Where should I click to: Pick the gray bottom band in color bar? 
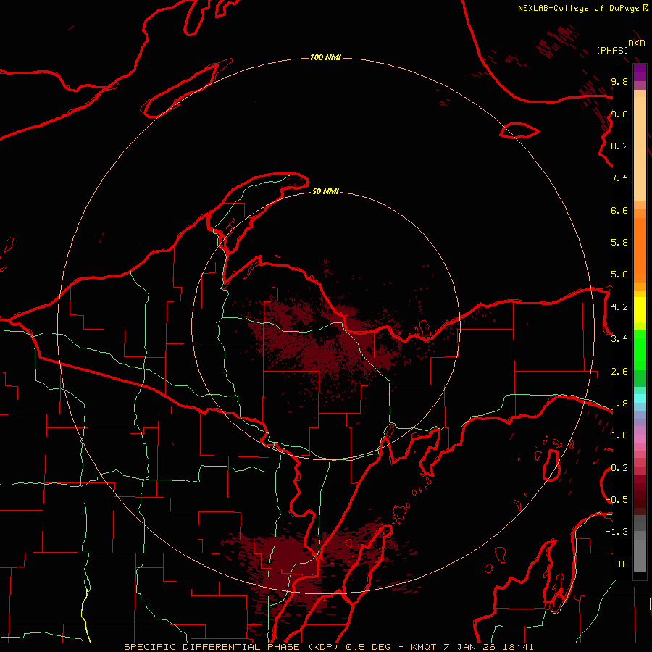point(640,557)
